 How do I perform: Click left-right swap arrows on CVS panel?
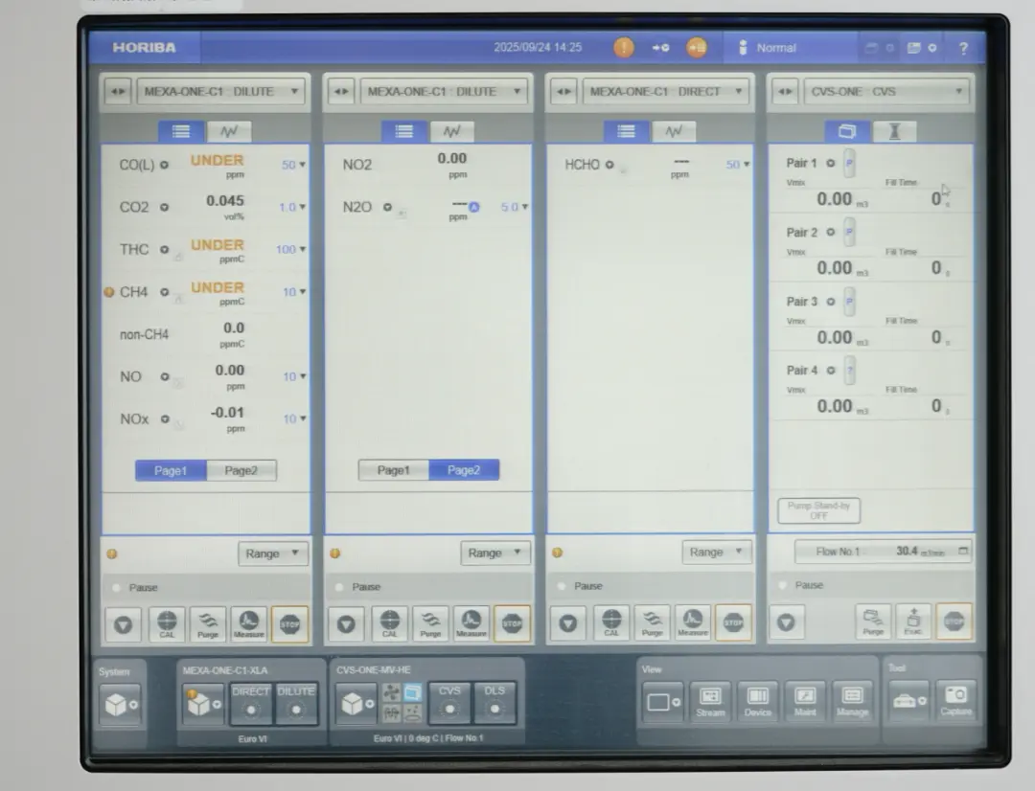(785, 92)
